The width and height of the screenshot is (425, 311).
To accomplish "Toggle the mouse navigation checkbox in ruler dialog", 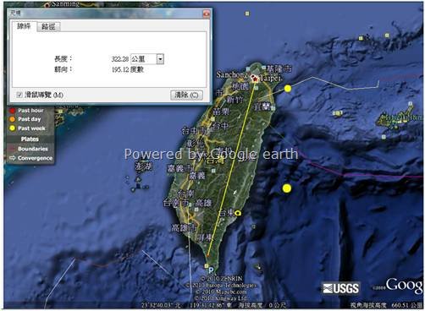I will point(19,95).
